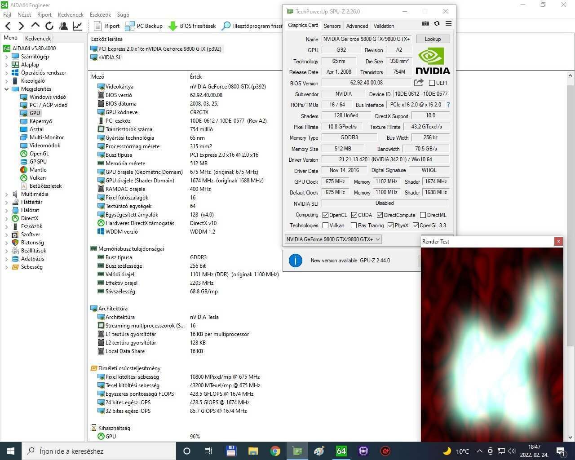Open the Fájl menu

7,15
